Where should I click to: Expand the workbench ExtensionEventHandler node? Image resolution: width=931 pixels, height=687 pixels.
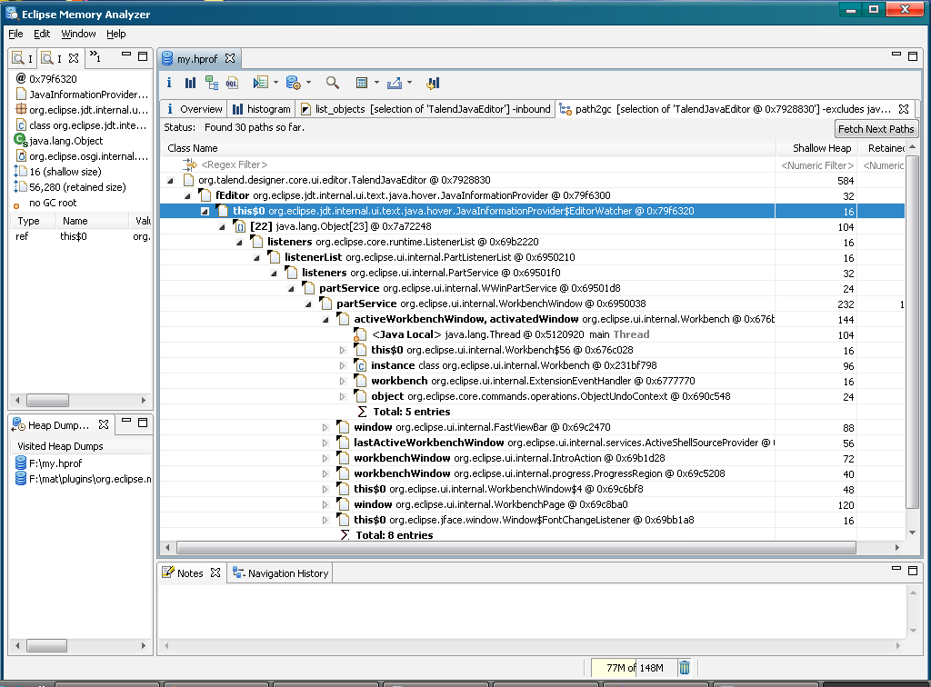[x=343, y=381]
